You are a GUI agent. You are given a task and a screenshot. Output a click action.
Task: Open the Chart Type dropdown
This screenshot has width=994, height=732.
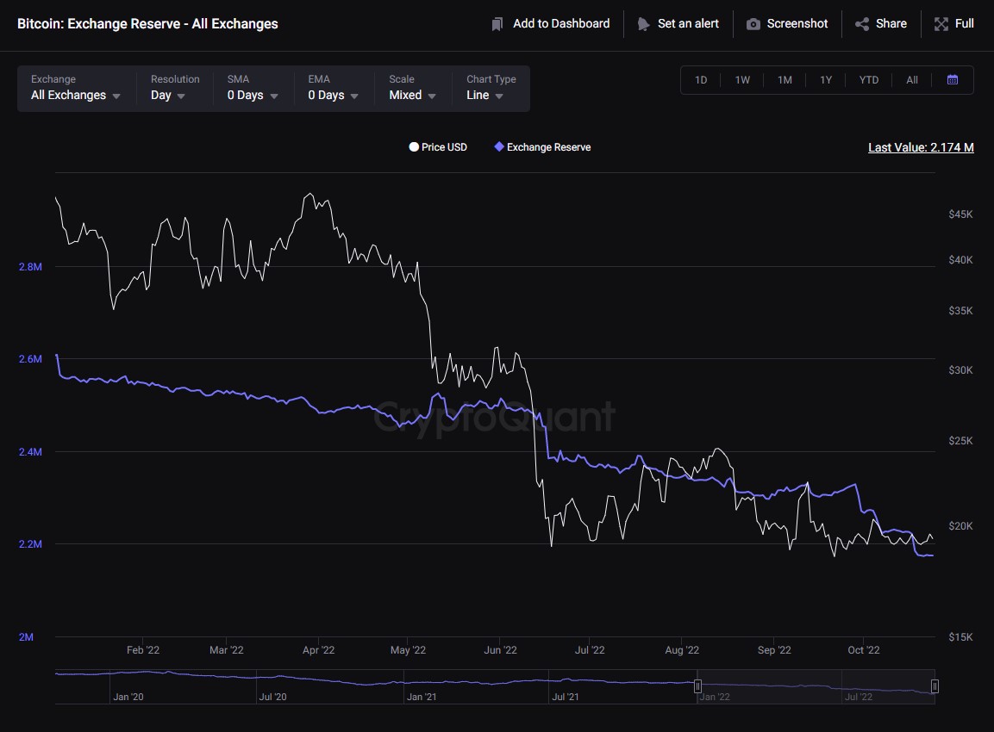tap(483, 96)
